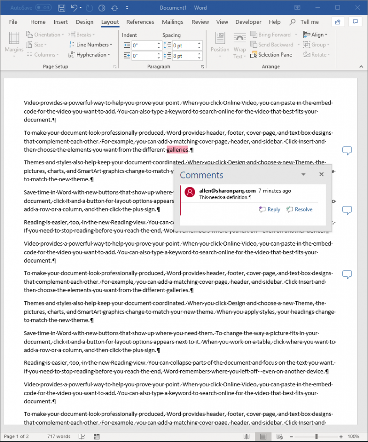Open the Mailings tab
The height and width of the screenshot is (442, 368).
[172, 22]
